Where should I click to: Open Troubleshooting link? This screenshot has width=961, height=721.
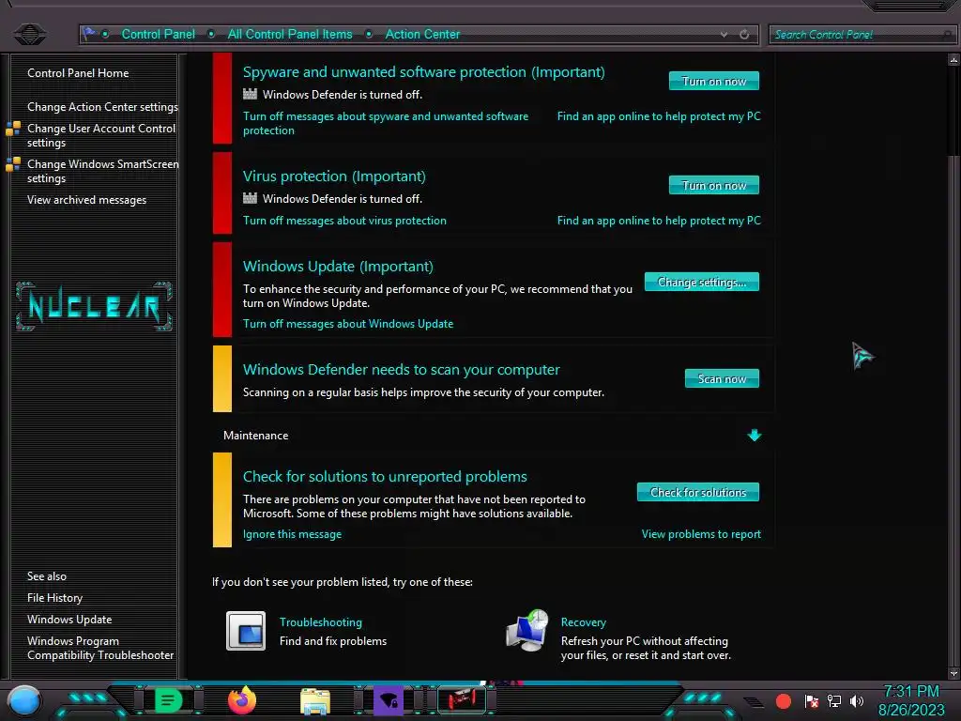[x=321, y=622]
